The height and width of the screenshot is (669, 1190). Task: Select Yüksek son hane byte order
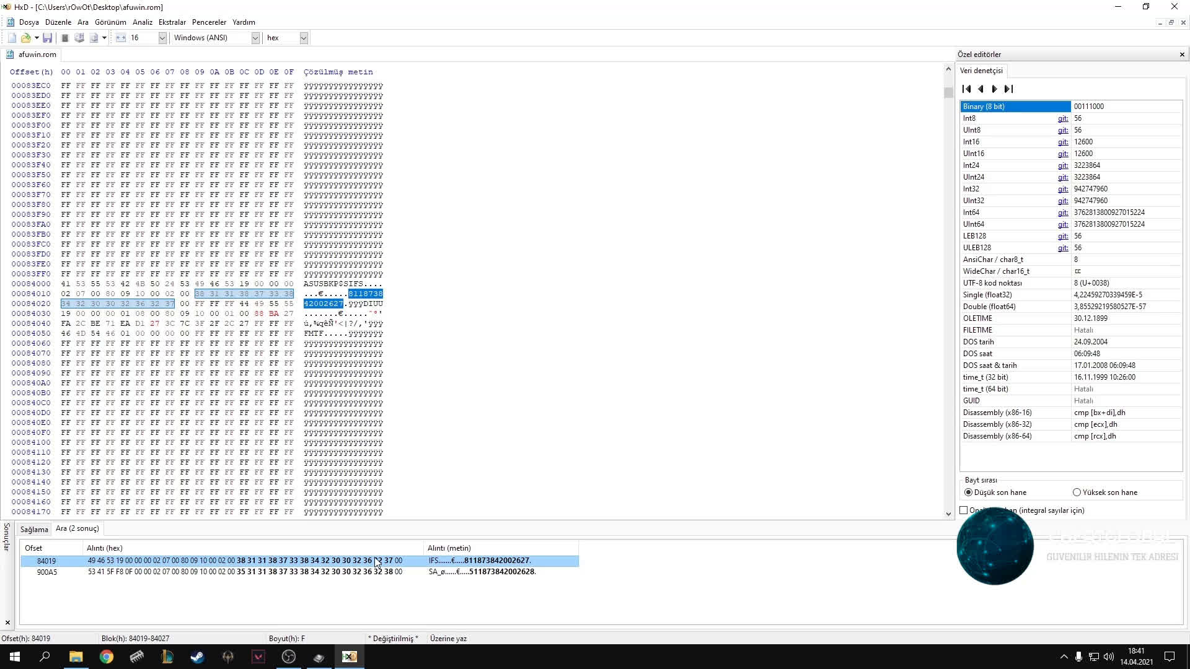(x=1077, y=492)
